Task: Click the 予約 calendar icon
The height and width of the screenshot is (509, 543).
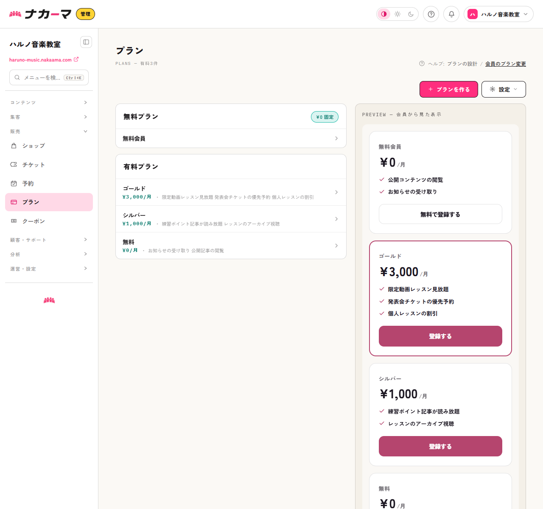Action: tap(14, 184)
